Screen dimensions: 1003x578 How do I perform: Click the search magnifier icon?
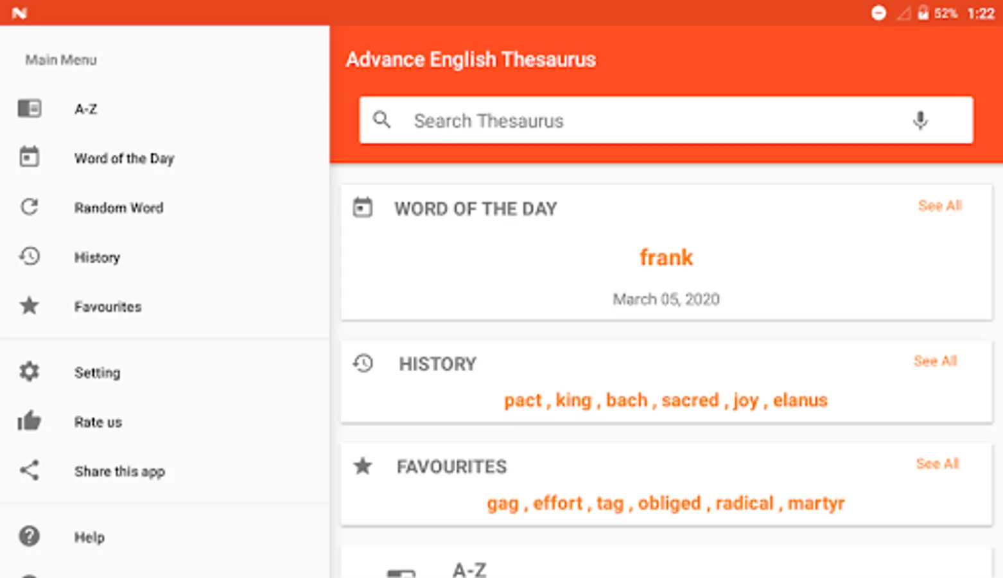[382, 120]
